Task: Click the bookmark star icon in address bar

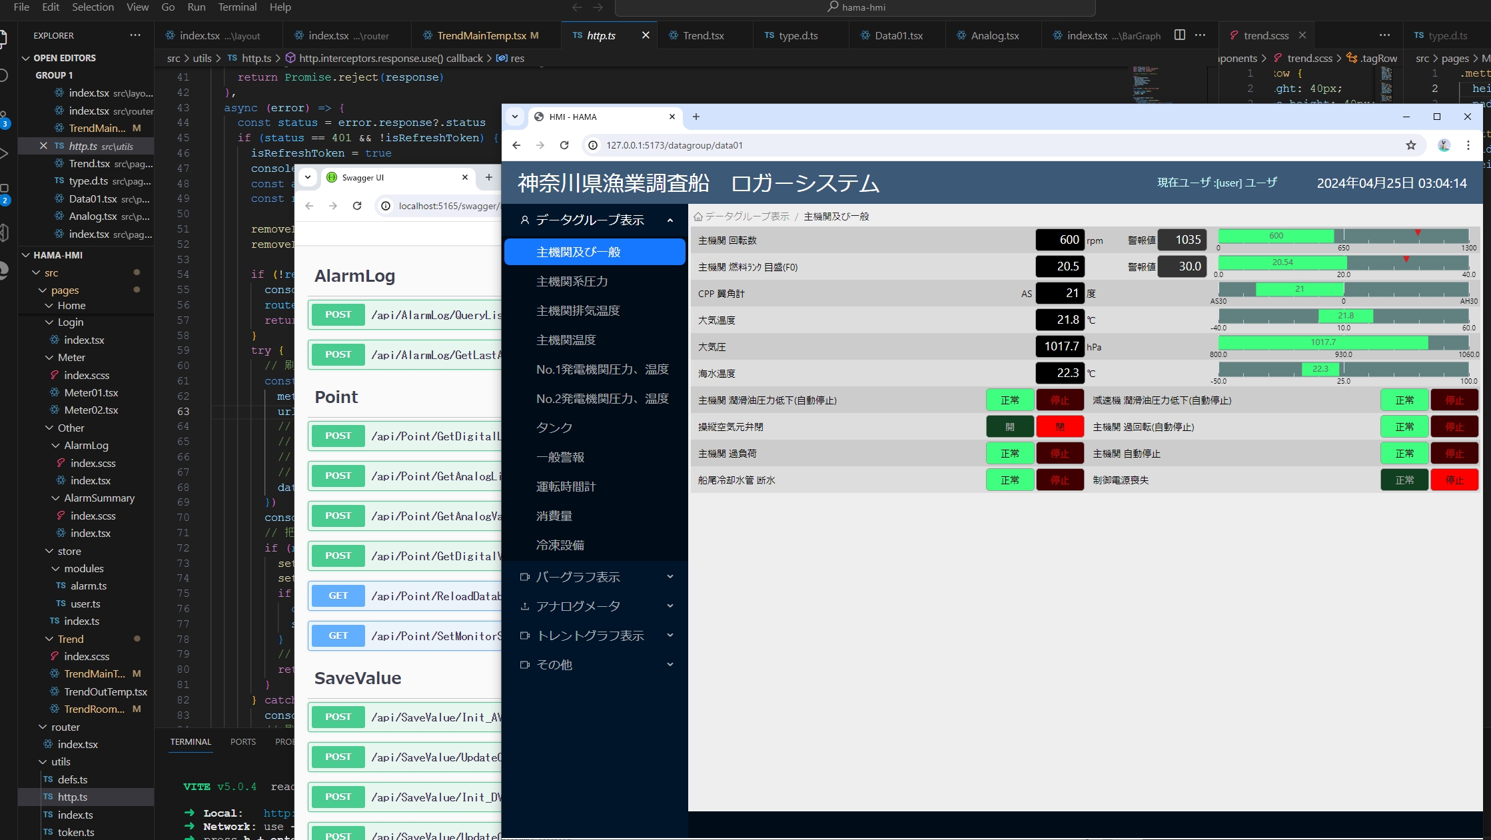Action: (x=1411, y=145)
